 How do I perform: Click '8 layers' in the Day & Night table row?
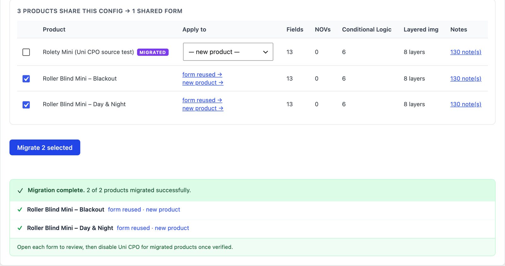tap(414, 104)
